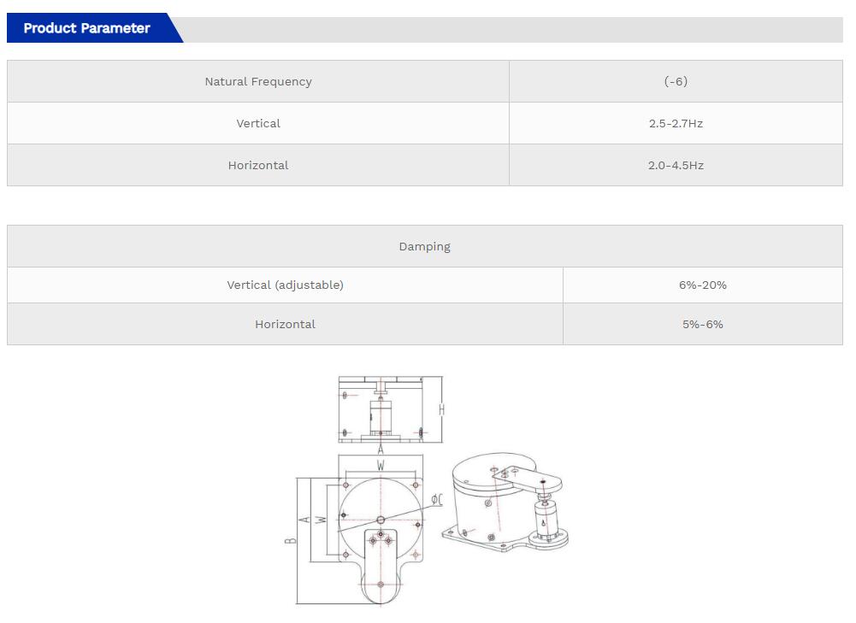Click the 2.5-2.7Hz value

pyautogui.click(x=676, y=123)
